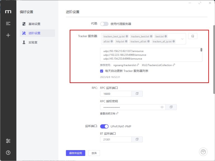Remove the trackers_all_ip.txt tag
Screen dimensions: 215x161
[x=174, y=41]
